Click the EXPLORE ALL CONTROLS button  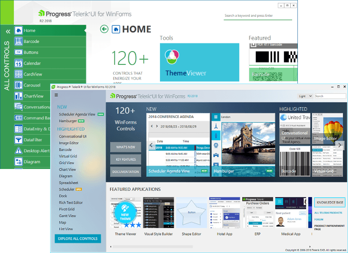[x=78, y=239]
